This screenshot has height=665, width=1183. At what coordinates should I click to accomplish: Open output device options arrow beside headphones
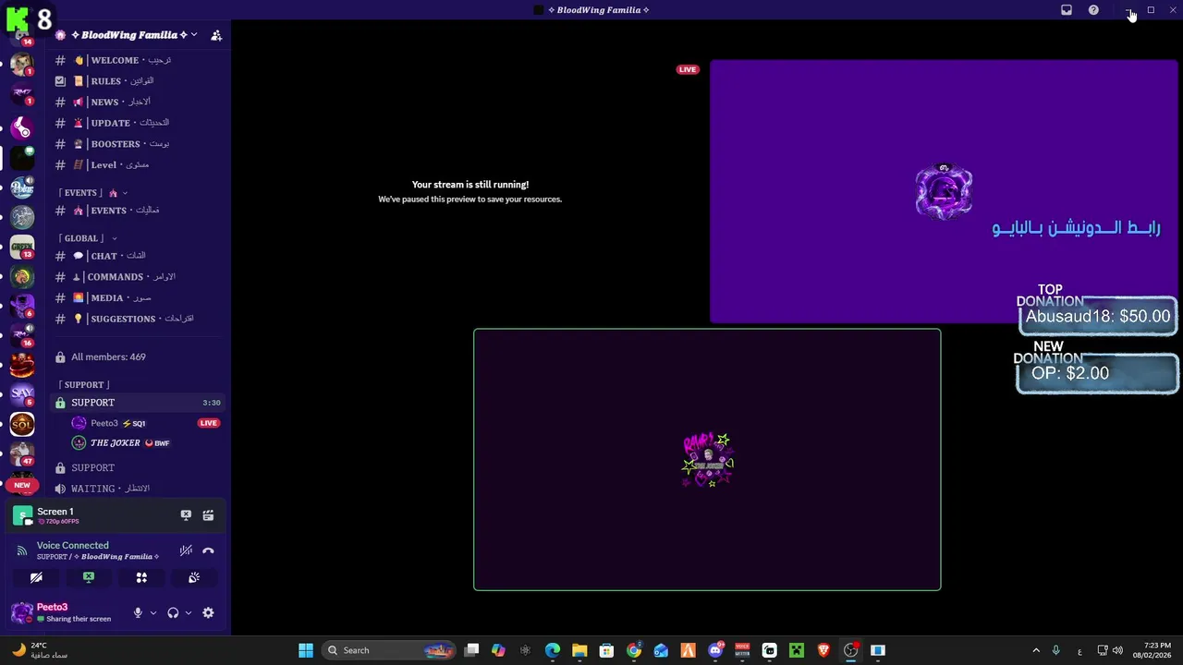(189, 612)
